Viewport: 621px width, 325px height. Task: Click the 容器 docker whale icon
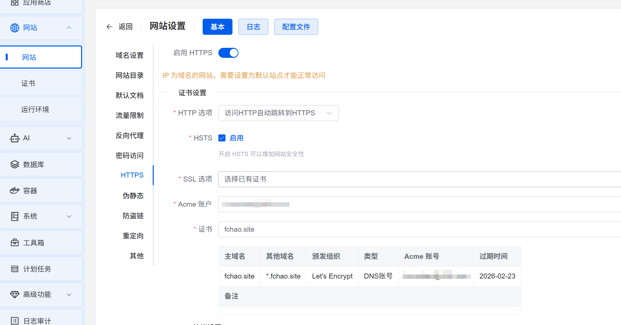(x=15, y=191)
